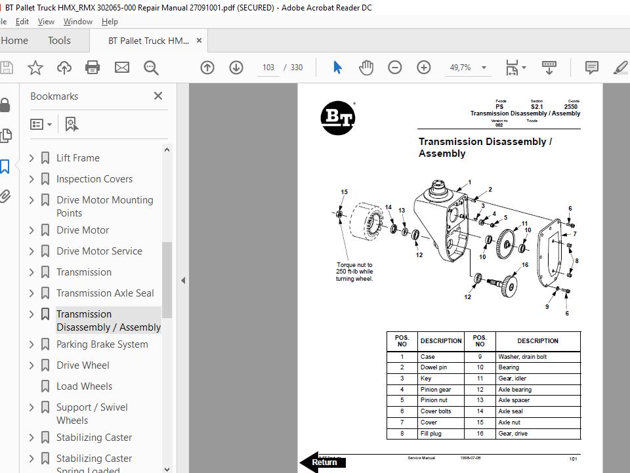Open the Help menu
Image resolution: width=630 pixels, height=473 pixels.
click(110, 22)
